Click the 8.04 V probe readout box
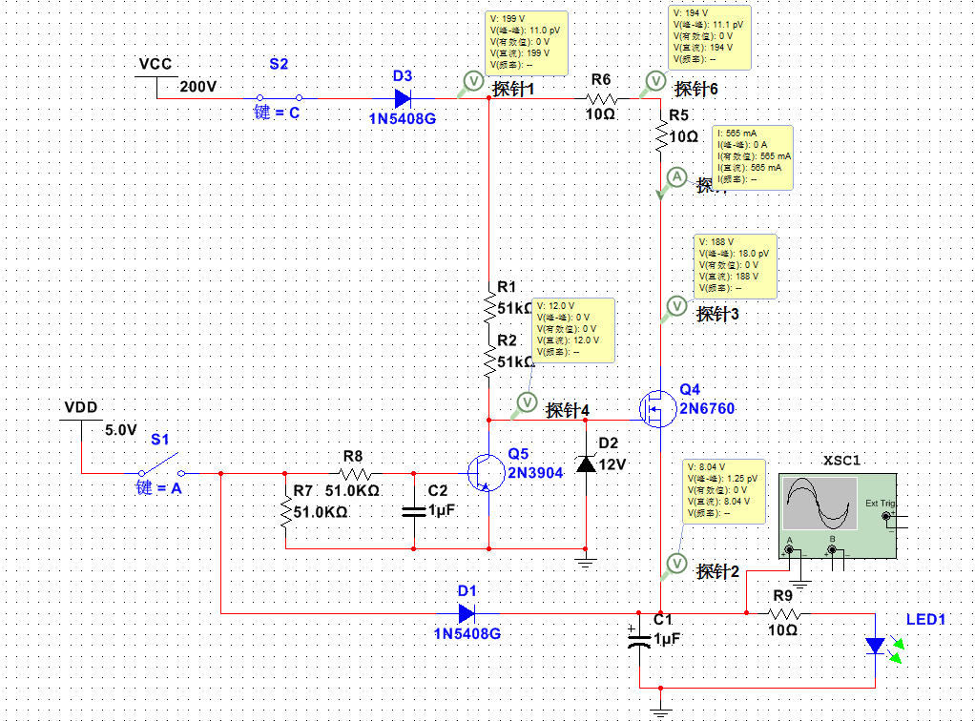 (x=724, y=492)
